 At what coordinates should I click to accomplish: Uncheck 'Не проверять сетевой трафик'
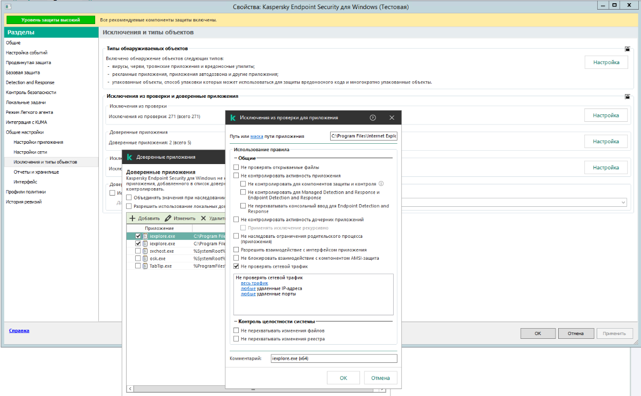tap(236, 266)
